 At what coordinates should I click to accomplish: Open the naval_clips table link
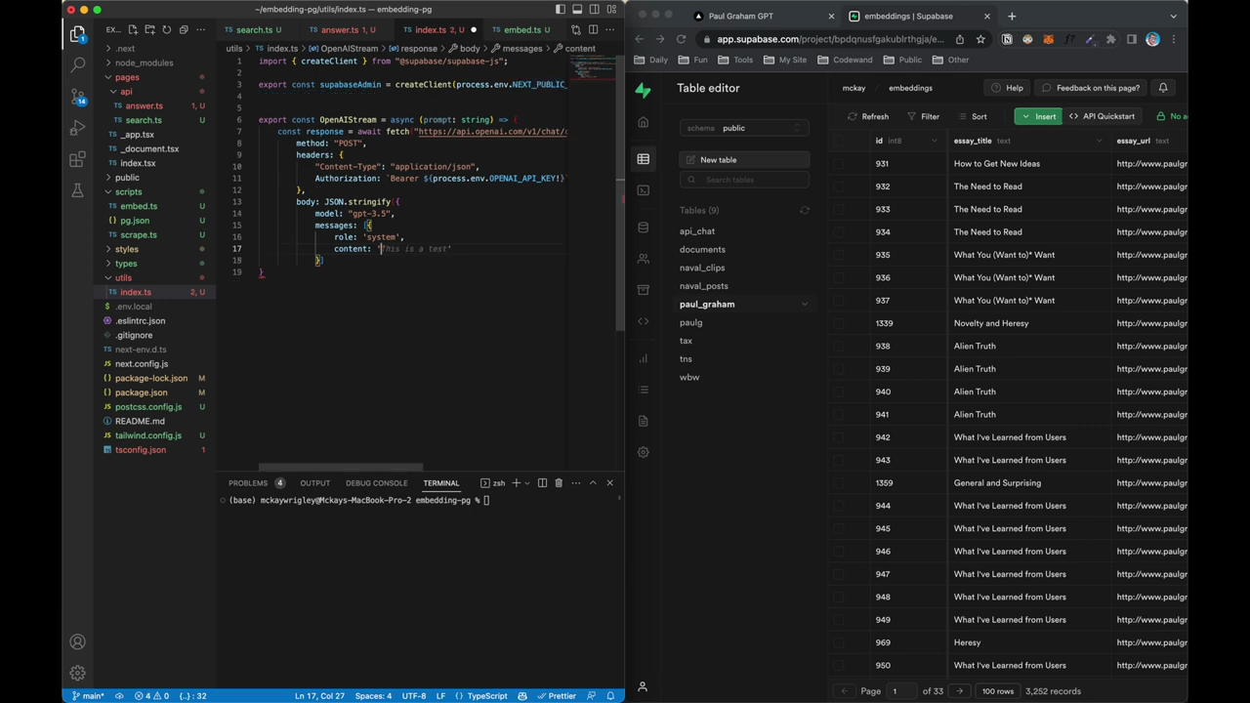[702, 268]
